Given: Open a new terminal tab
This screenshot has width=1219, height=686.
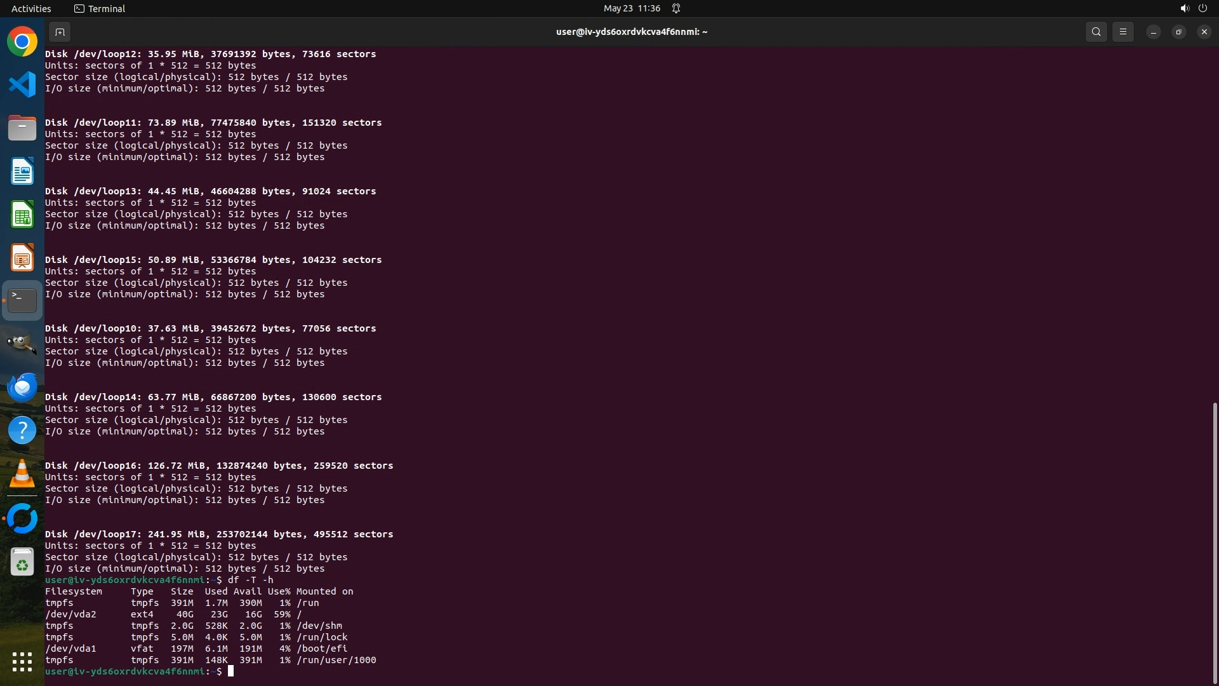Looking at the screenshot, I should coord(60,32).
